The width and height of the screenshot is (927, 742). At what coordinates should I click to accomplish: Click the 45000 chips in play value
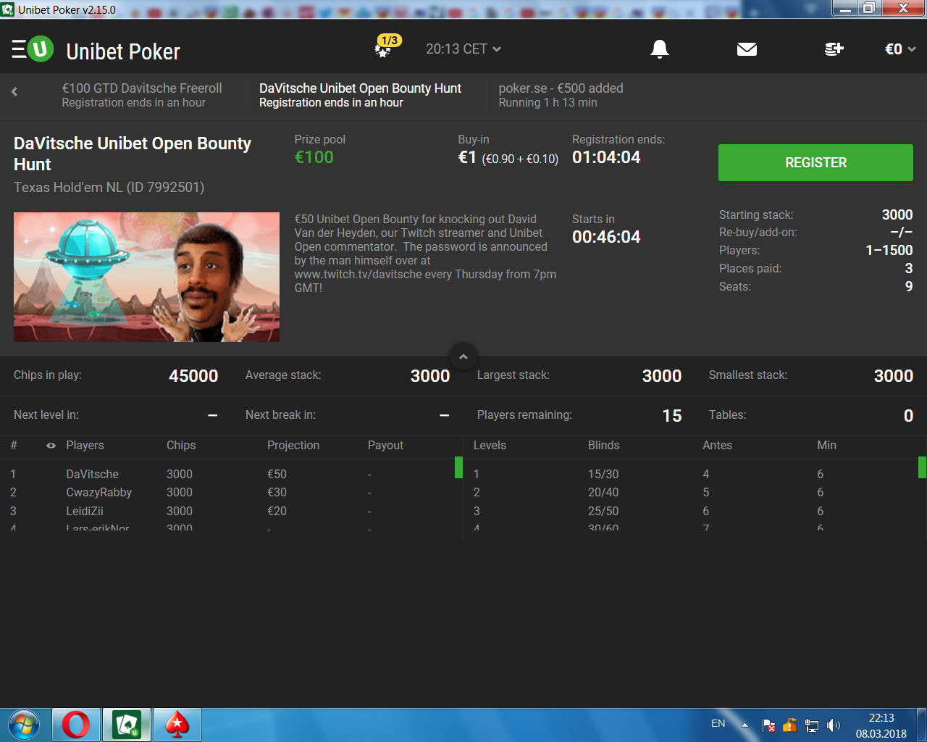pyautogui.click(x=193, y=376)
